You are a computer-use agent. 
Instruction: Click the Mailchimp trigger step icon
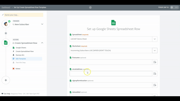point(6,24)
